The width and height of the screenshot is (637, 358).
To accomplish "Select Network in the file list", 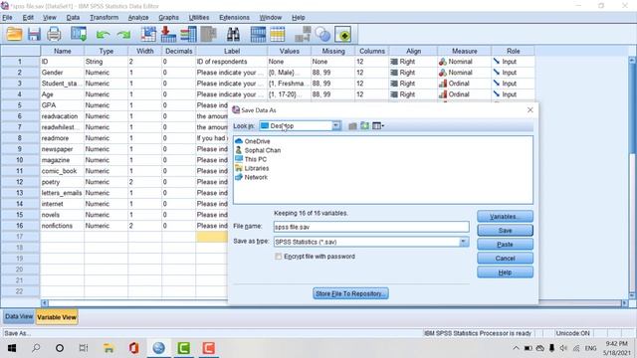I will click(x=252, y=177).
